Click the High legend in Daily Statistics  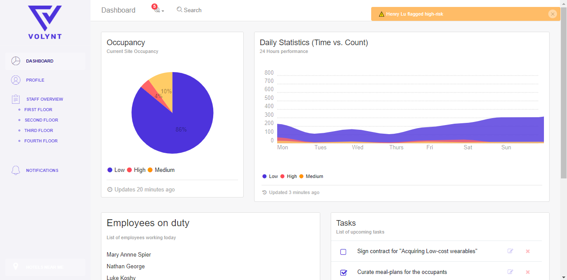click(x=289, y=177)
